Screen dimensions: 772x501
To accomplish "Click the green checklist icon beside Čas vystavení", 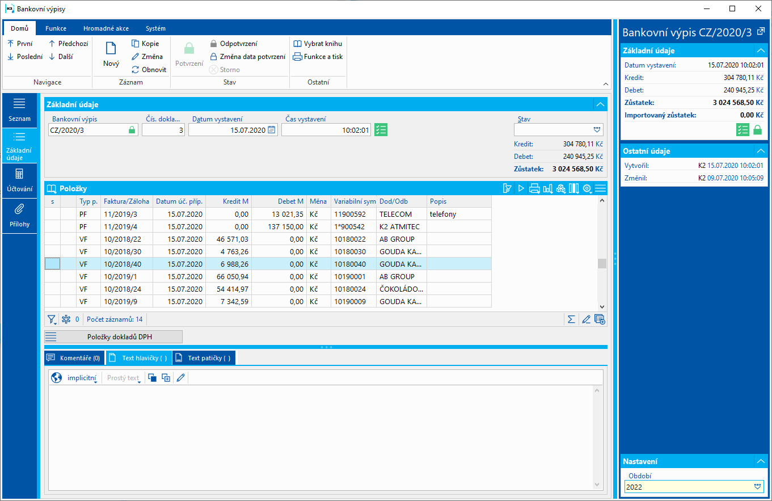I will tap(381, 130).
